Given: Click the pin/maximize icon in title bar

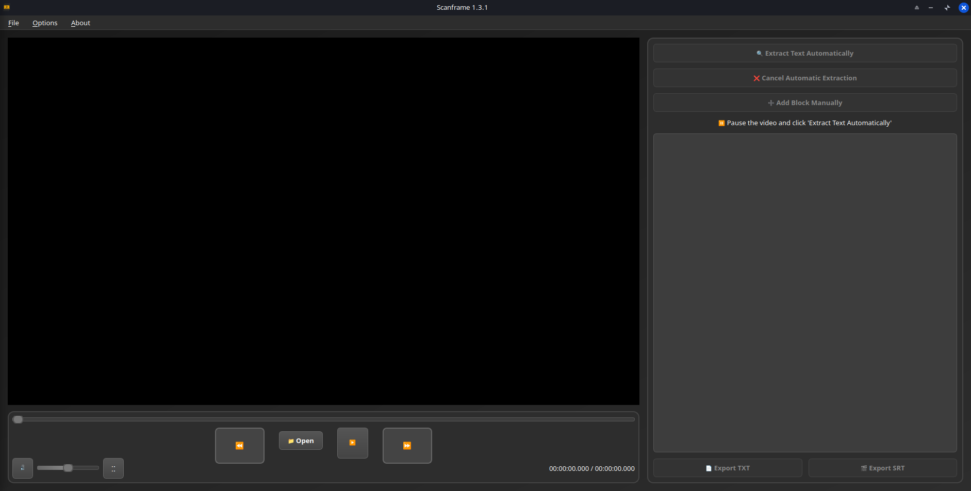Looking at the screenshot, I should pyautogui.click(x=947, y=7).
